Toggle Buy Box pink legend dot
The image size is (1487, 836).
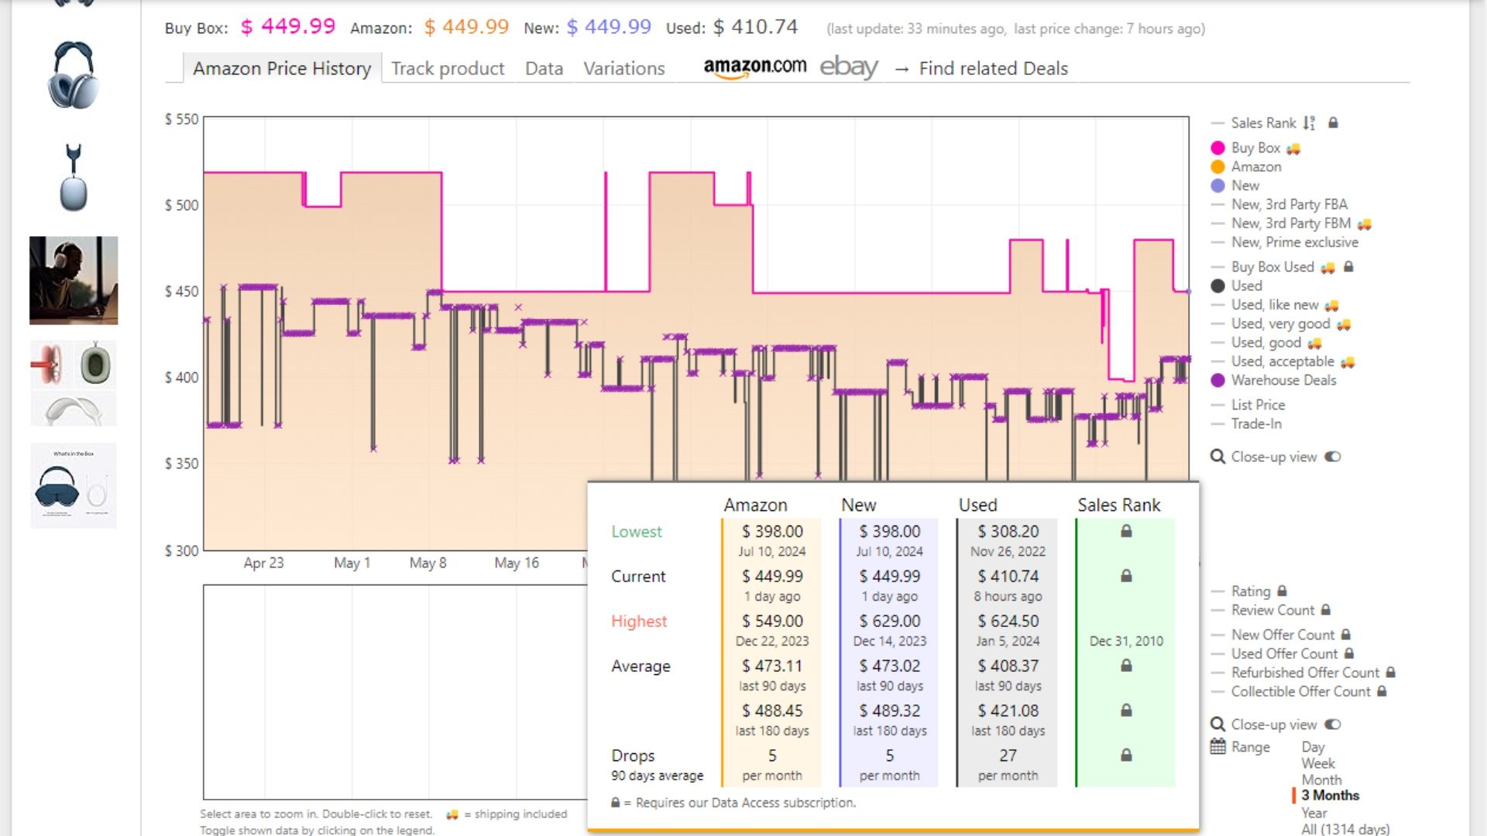point(1217,148)
